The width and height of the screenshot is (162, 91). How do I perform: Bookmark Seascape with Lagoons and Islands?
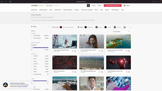pyautogui.click(x=127, y=51)
